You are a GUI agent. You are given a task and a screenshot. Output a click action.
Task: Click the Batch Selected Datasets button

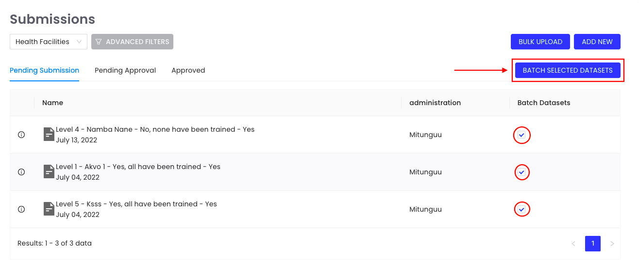coord(568,70)
